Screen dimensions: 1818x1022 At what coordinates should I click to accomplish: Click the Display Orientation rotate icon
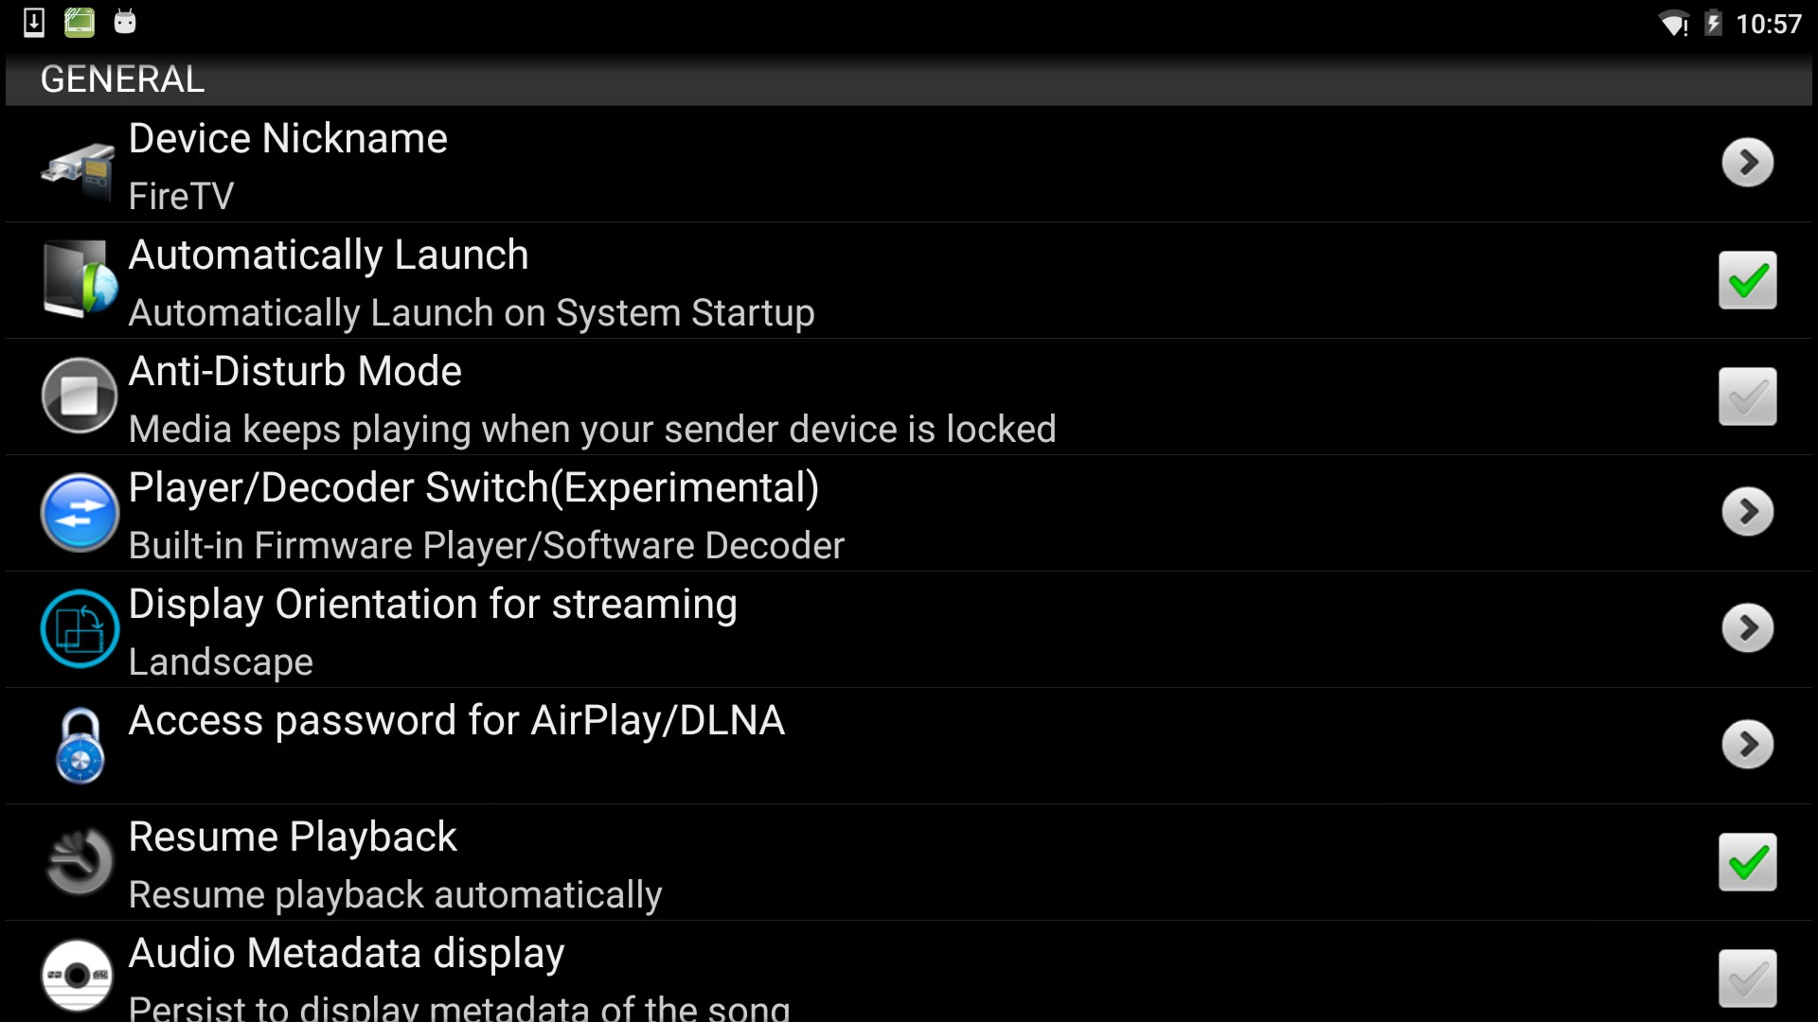(x=80, y=628)
